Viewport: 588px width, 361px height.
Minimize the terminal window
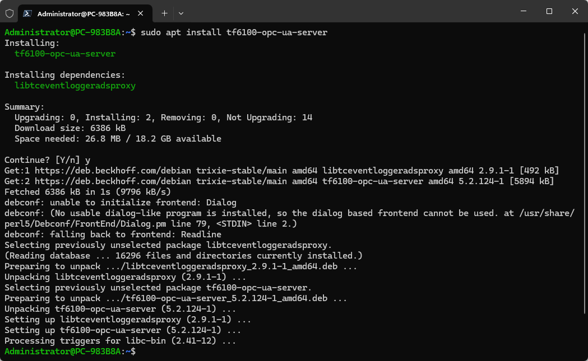click(x=523, y=12)
